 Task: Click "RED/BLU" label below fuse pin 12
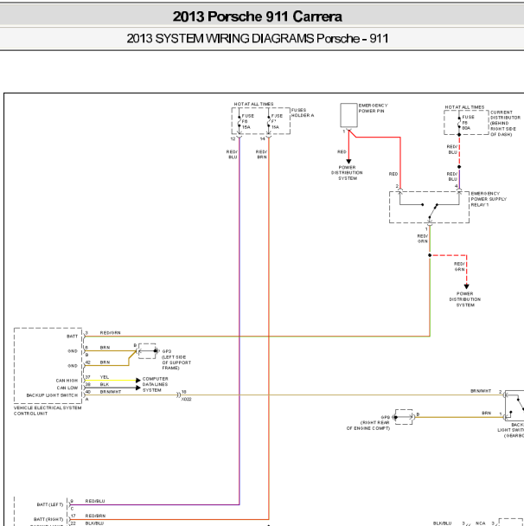232,154
